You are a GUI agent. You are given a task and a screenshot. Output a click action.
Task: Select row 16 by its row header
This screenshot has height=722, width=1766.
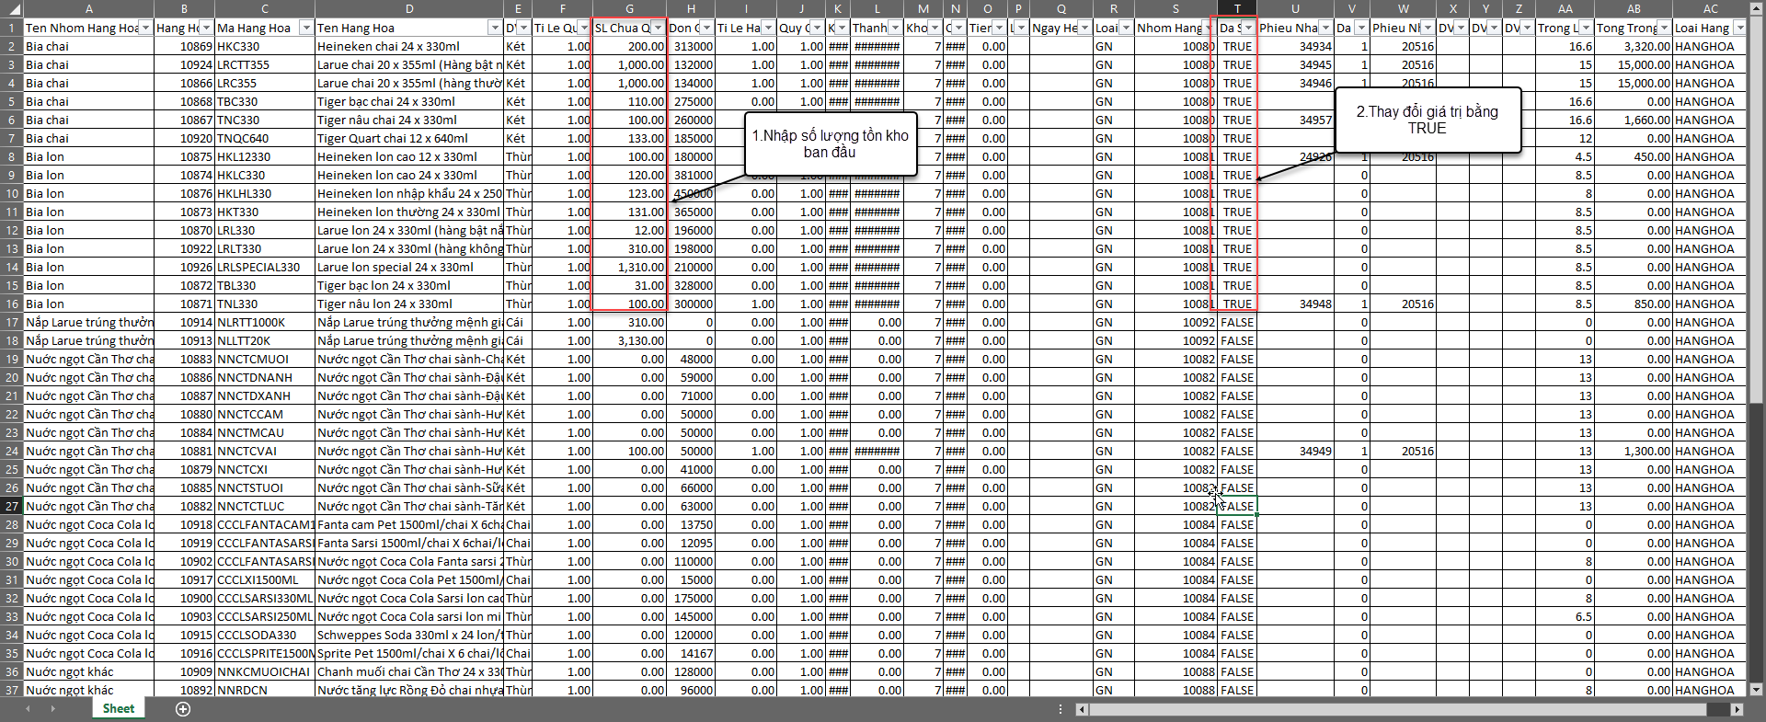pos(12,304)
